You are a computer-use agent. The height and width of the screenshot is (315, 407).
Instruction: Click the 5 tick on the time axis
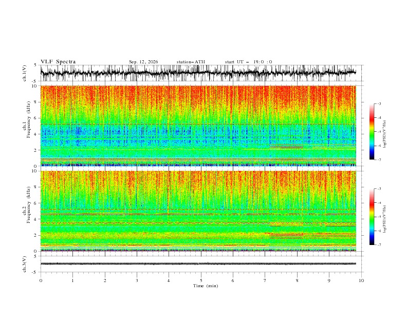coord(201,281)
